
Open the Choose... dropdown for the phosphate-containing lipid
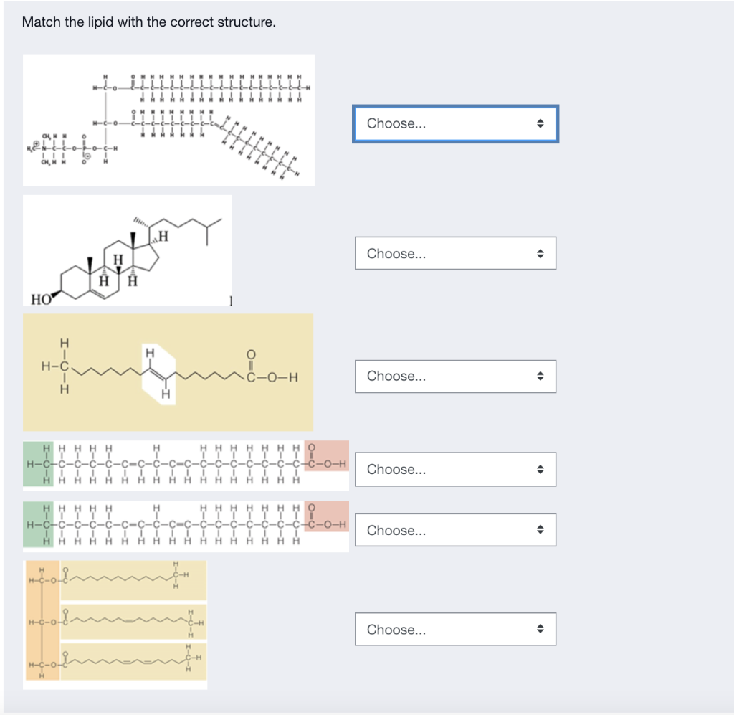[x=454, y=124]
